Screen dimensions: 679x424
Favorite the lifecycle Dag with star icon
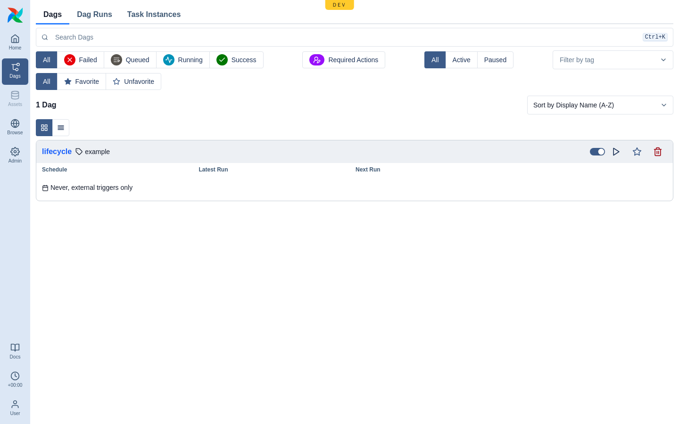point(637,152)
